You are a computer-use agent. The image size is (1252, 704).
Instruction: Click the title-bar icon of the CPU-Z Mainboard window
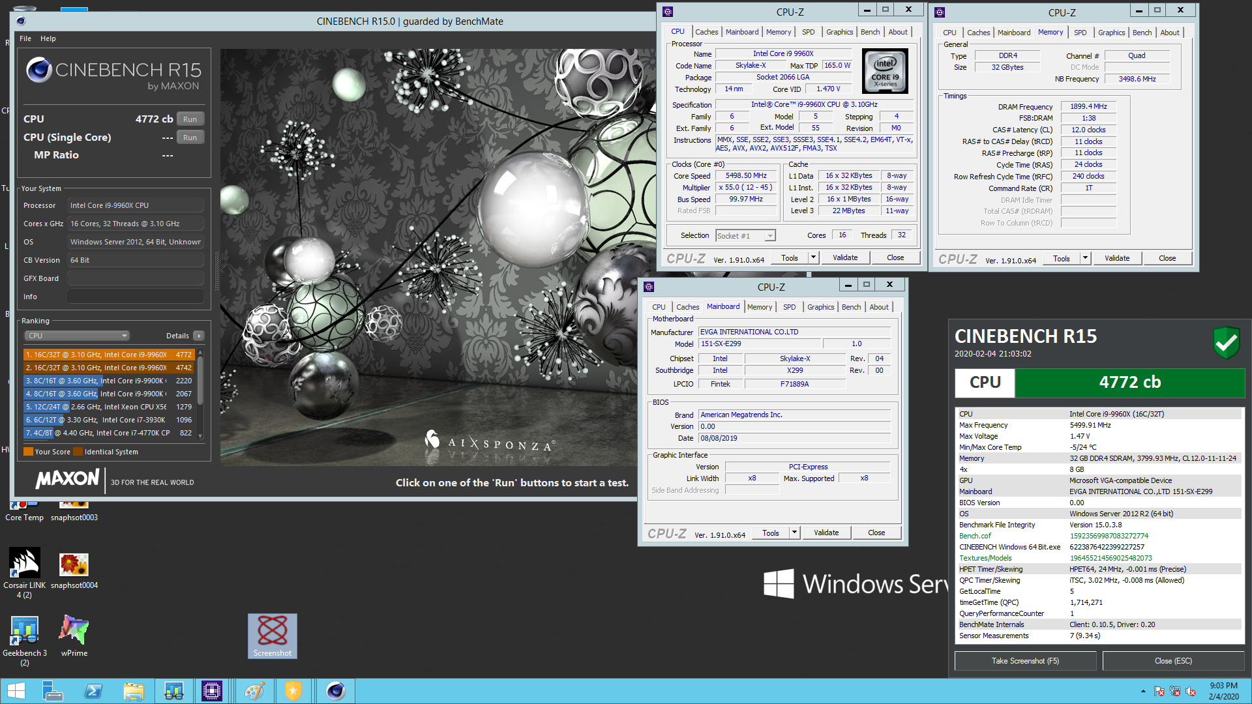coord(649,287)
